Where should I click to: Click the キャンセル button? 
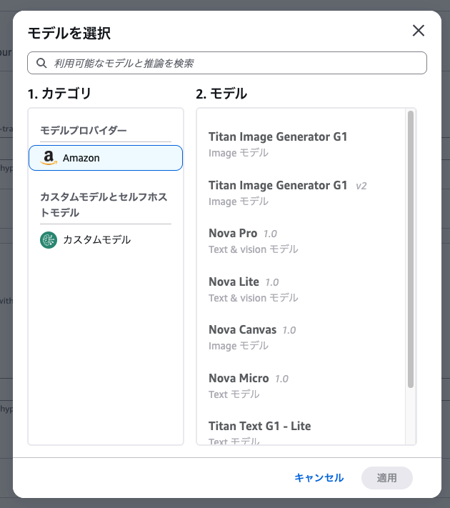319,478
